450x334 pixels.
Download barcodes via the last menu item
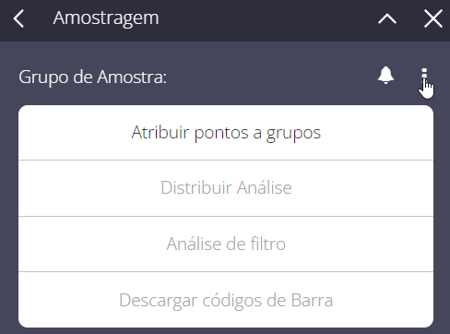coord(226,300)
